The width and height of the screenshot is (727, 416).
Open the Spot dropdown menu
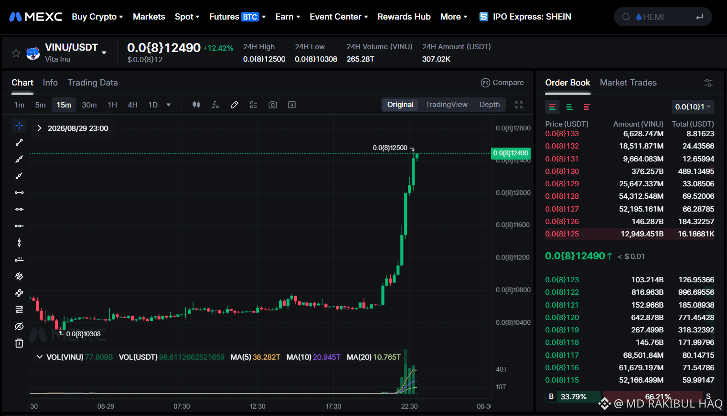coord(187,17)
